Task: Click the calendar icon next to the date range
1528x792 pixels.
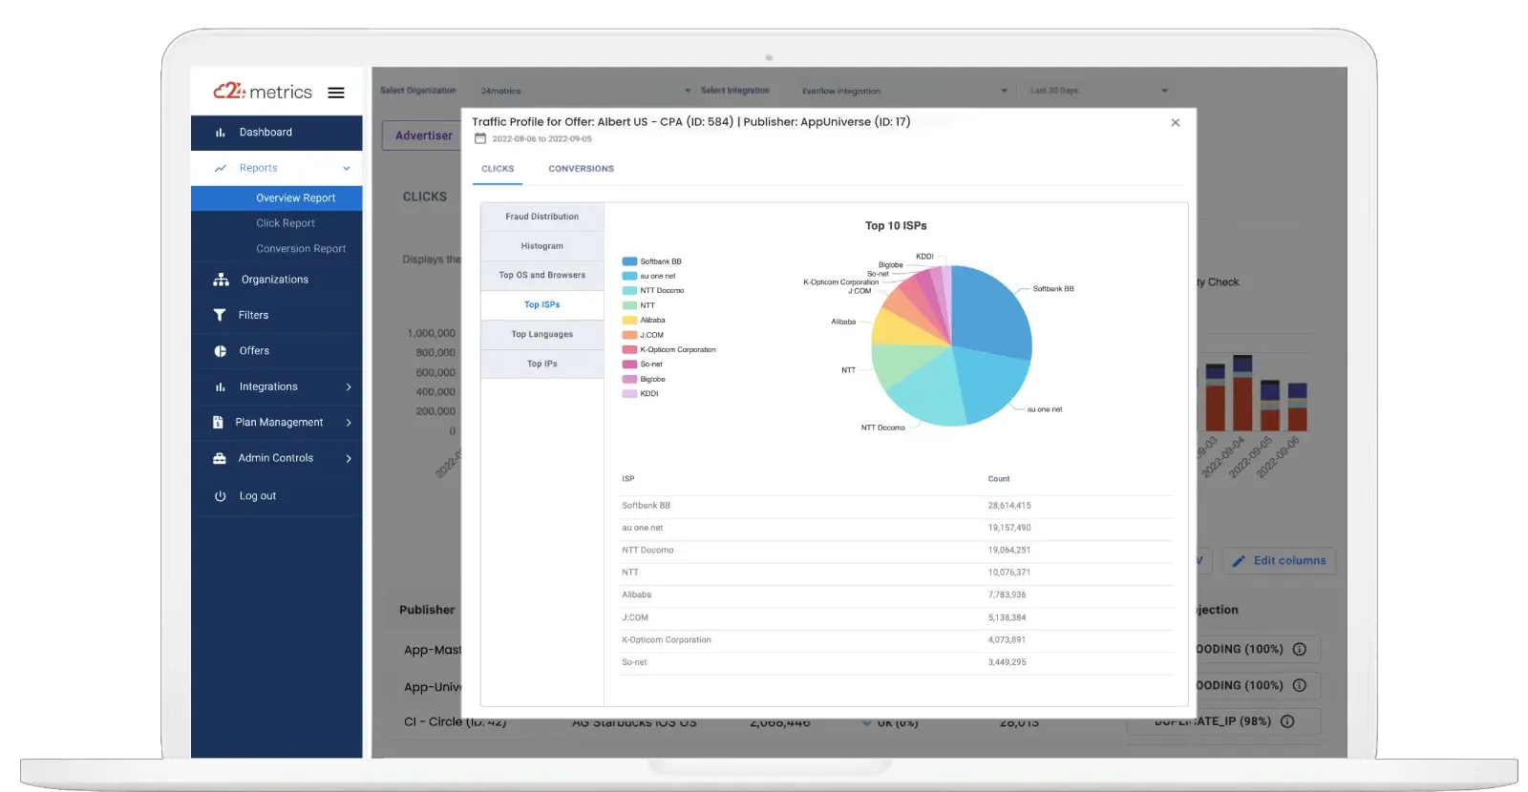Action: [480, 138]
